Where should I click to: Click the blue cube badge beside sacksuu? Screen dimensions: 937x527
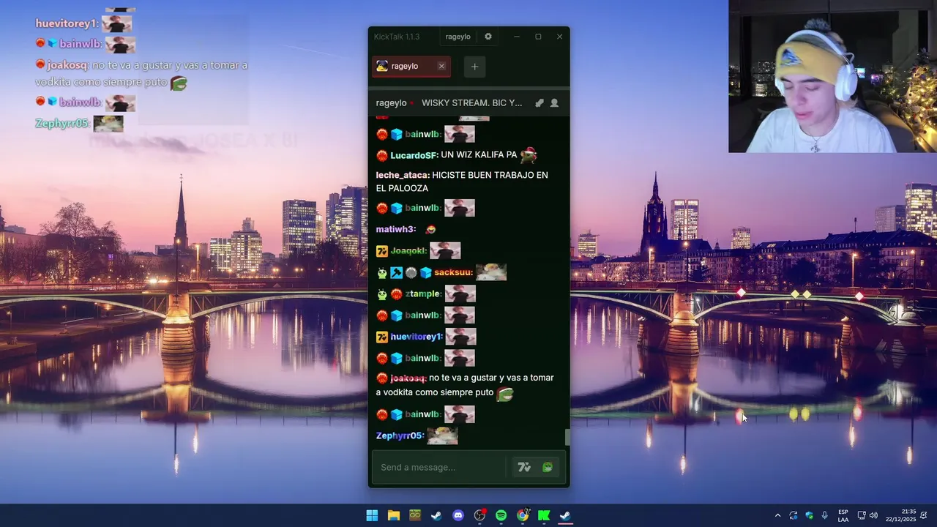pos(425,273)
